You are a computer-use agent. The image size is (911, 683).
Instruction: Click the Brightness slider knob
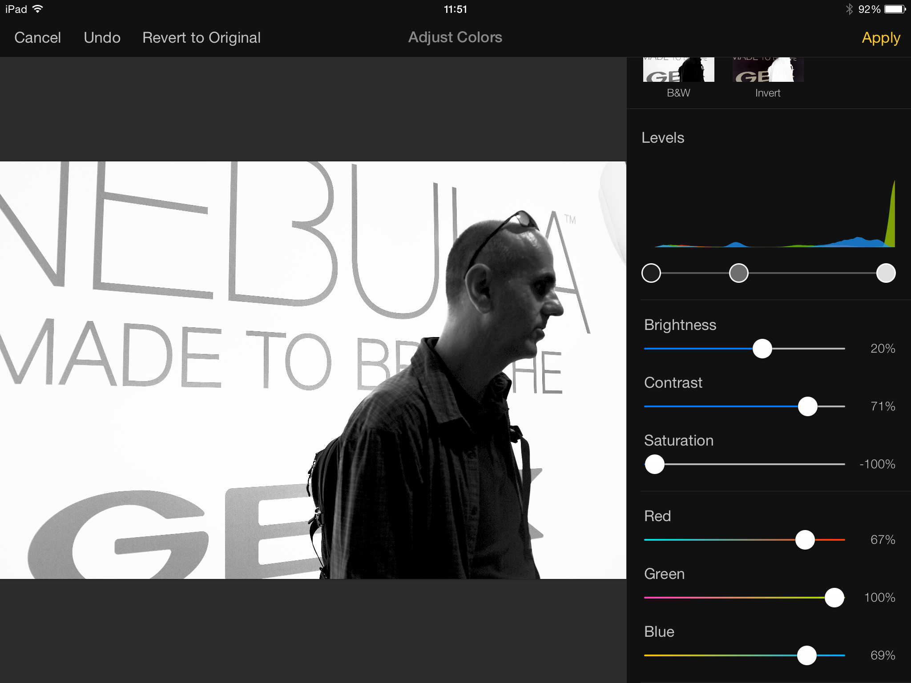(x=762, y=349)
